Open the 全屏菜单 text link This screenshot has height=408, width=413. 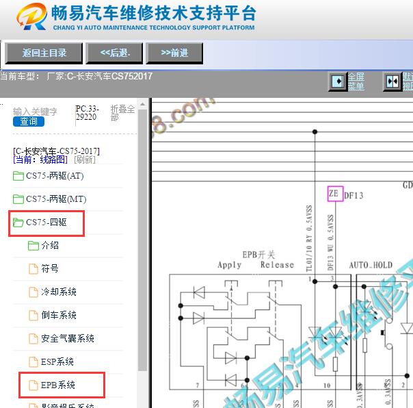point(356,81)
